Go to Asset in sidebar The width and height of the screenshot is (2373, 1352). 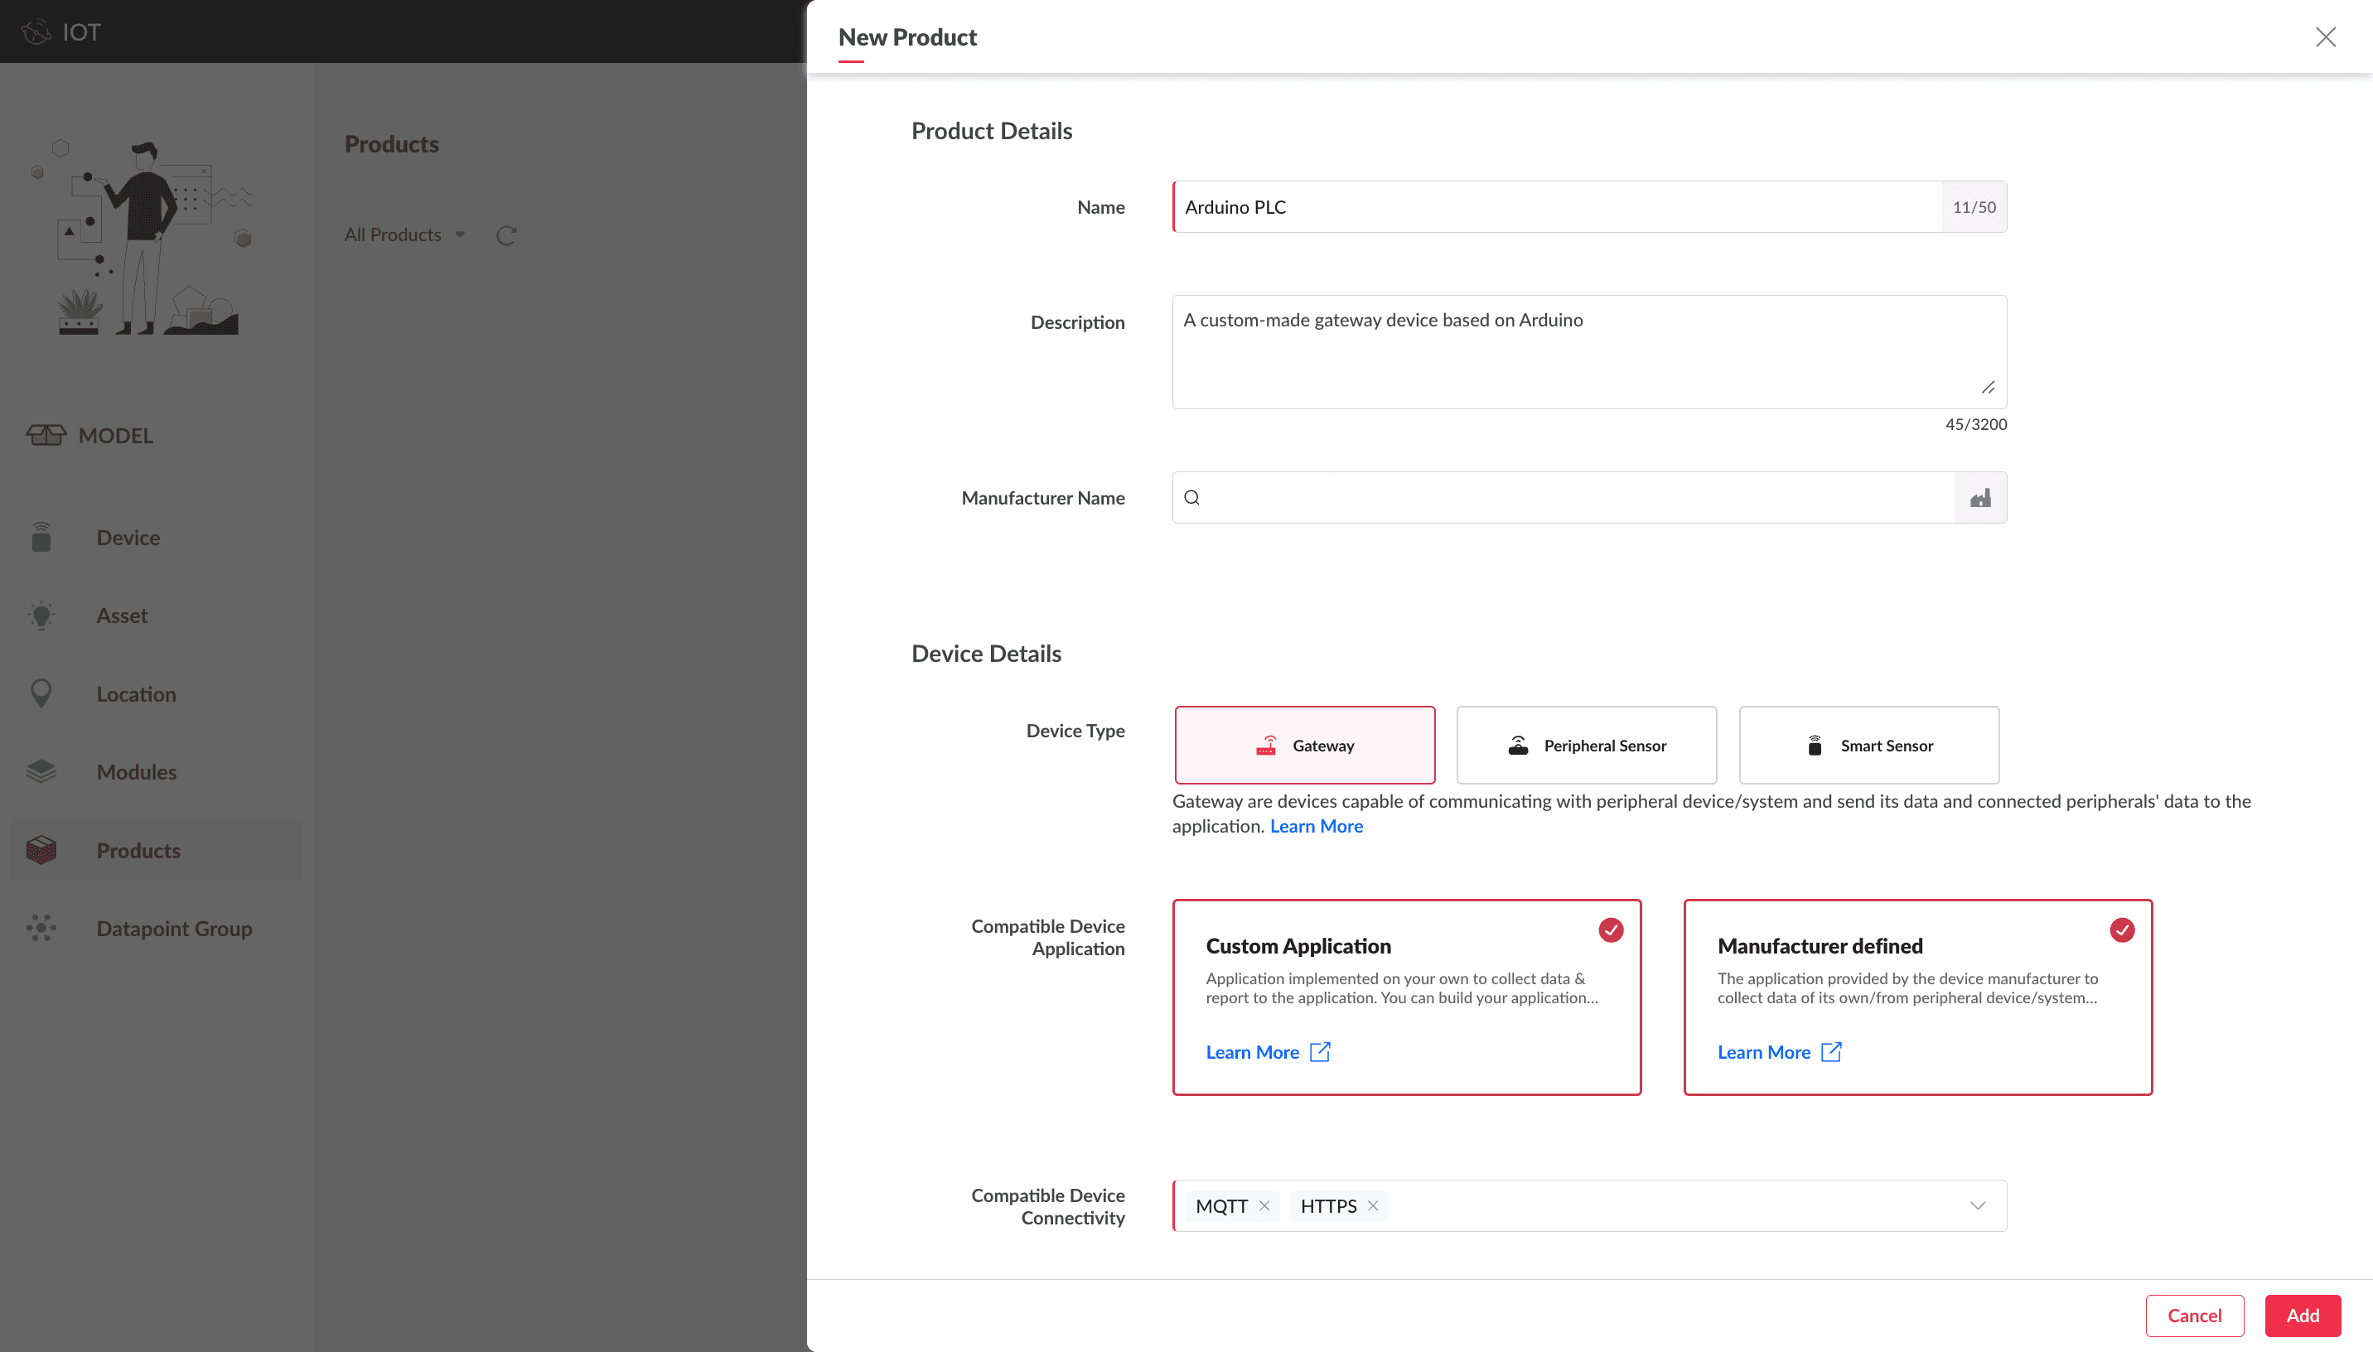122,616
